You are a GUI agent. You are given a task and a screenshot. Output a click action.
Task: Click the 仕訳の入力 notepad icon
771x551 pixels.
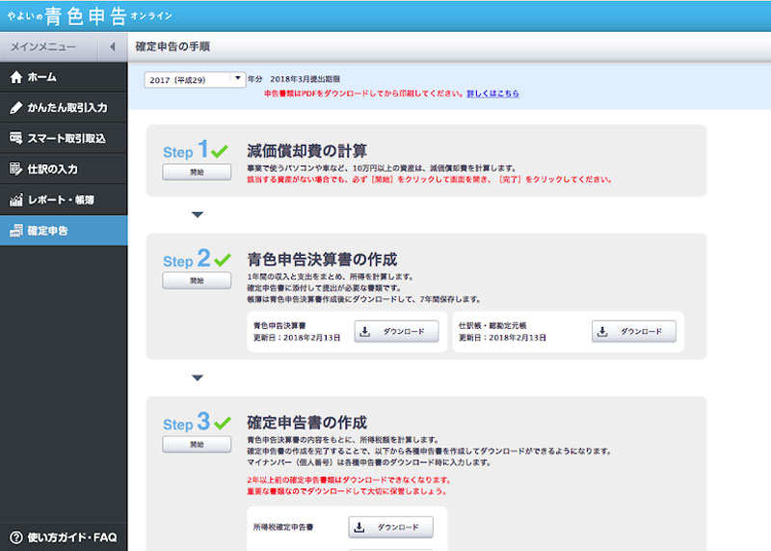[x=15, y=170]
